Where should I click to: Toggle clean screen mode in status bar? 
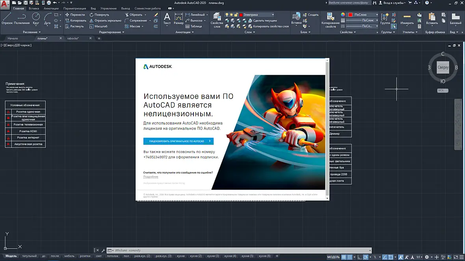click(x=456, y=257)
